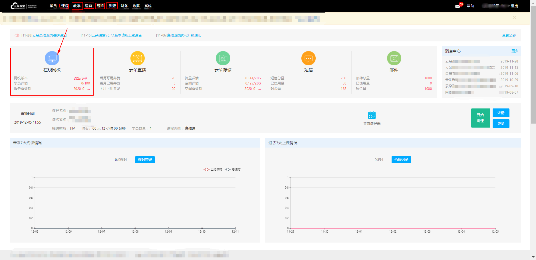Click the 短信 剩余量 value 162
Screen dimensions: 536x260
[x=343, y=89]
